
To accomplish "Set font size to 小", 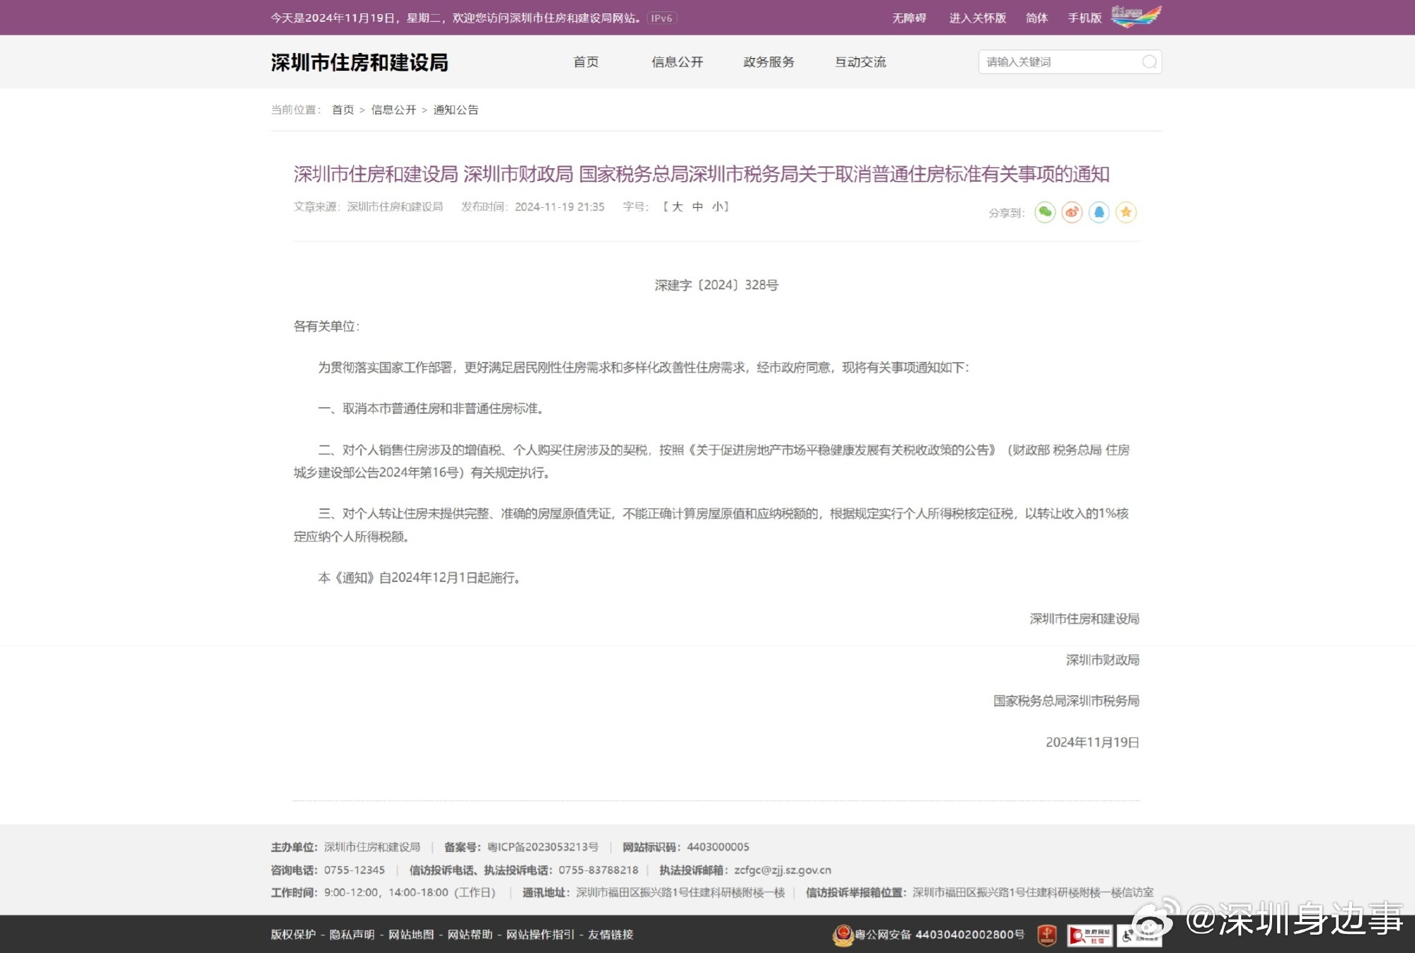I will point(717,206).
